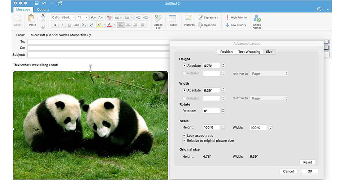
Task: Apply subscript formatting
Action: 84,25
